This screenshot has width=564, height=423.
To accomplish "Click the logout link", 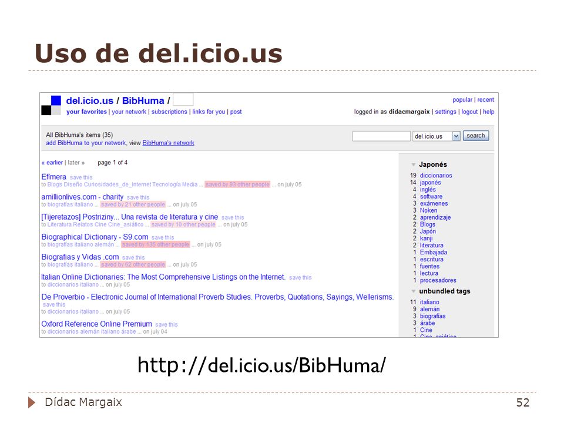I will click(469, 112).
